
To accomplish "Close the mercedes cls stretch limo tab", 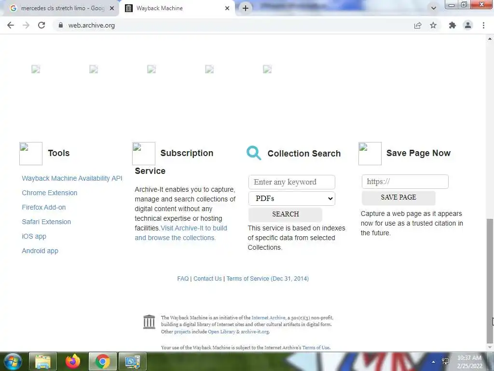I will [112, 9].
